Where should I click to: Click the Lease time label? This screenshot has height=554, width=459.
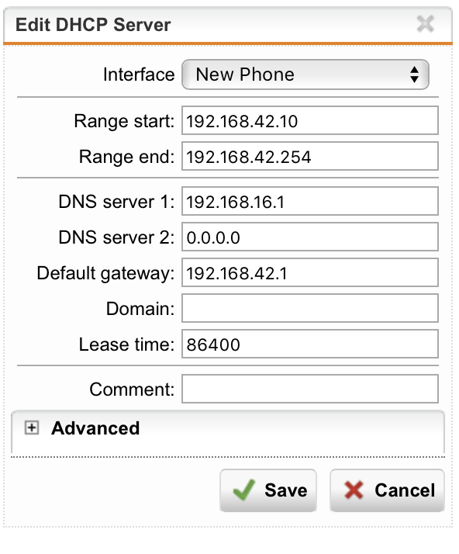[126, 345]
